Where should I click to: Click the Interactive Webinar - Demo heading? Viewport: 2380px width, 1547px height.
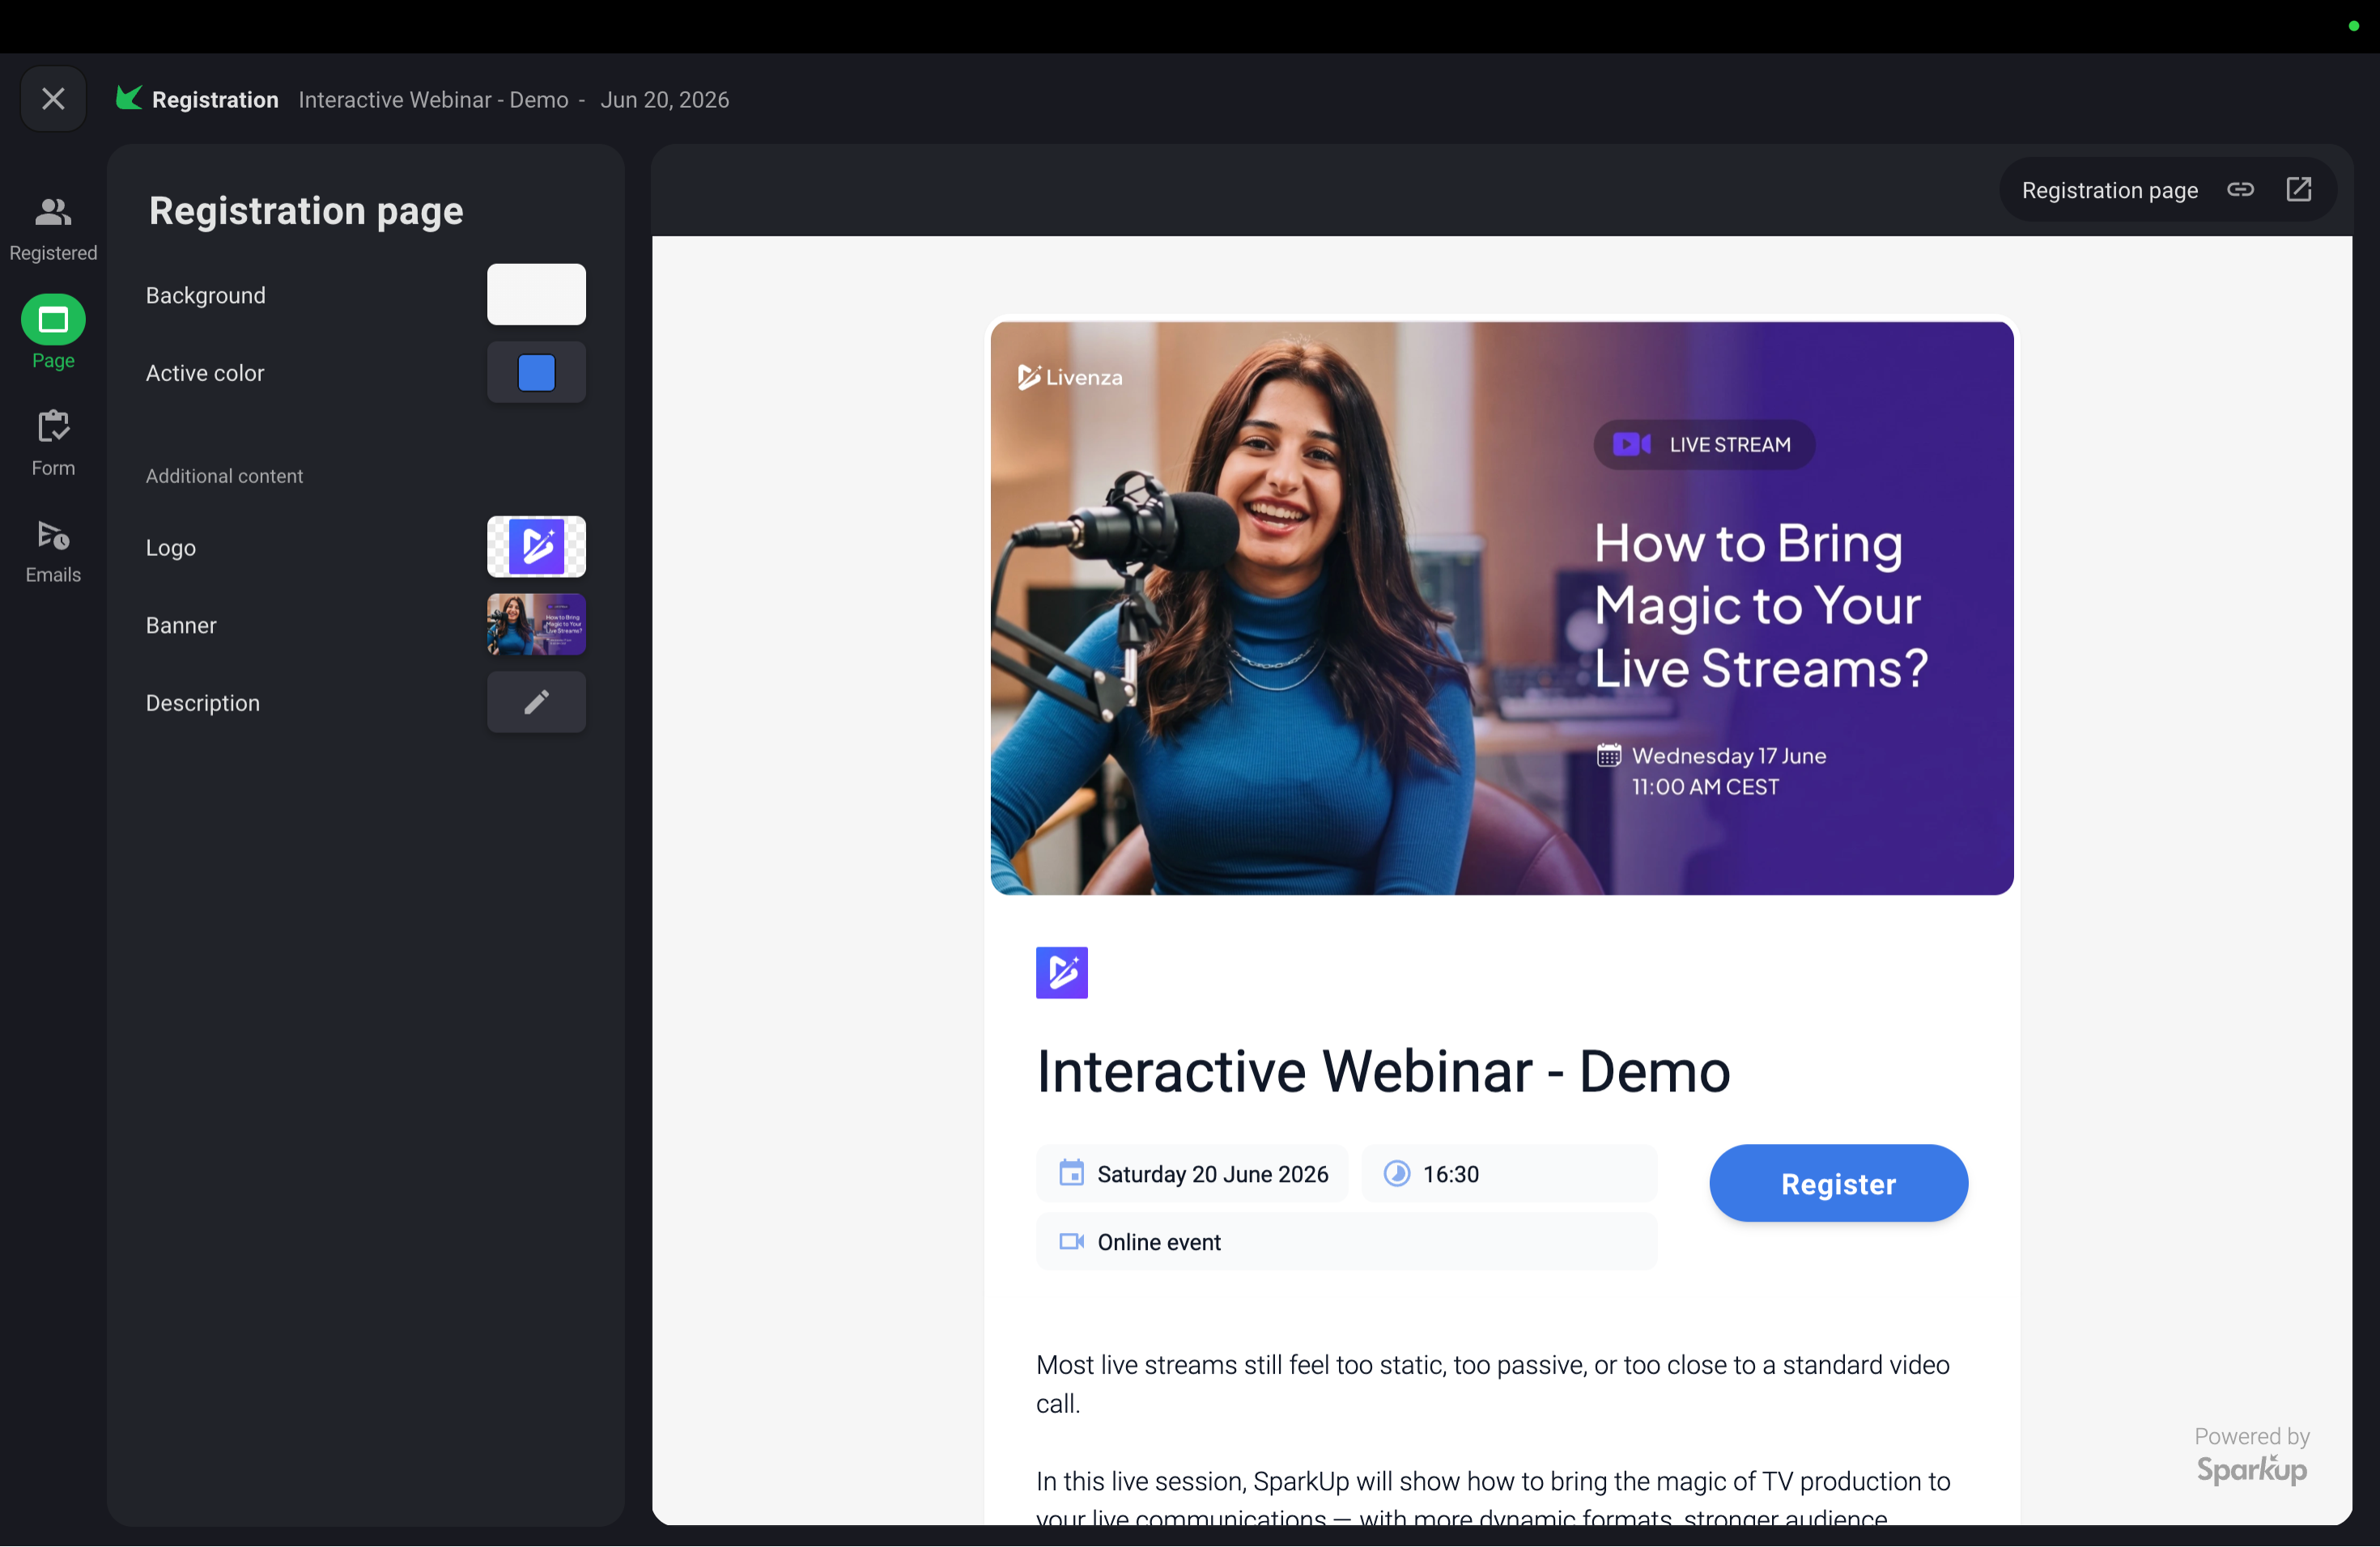1383,1071
